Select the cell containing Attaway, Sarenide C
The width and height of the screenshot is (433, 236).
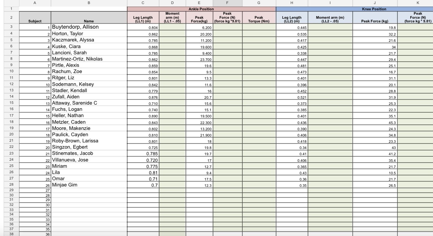89,103
